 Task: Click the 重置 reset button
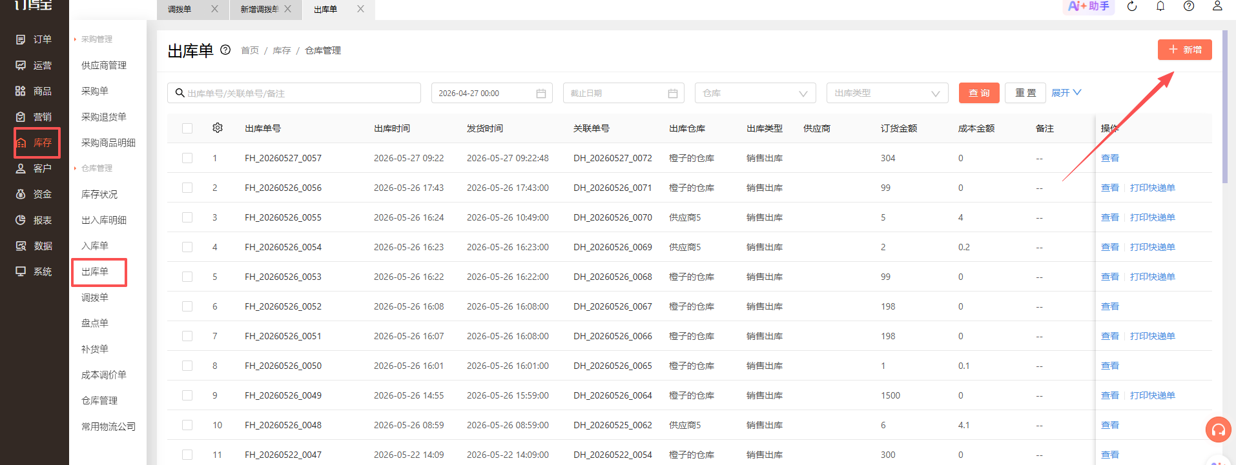[x=1025, y=93]
